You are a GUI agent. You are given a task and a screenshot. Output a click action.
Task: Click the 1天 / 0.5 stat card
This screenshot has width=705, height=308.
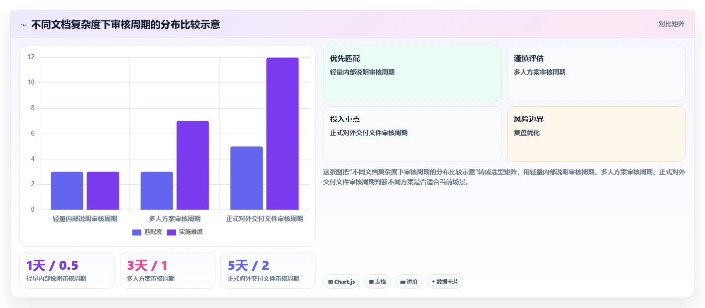click(67, 270)
